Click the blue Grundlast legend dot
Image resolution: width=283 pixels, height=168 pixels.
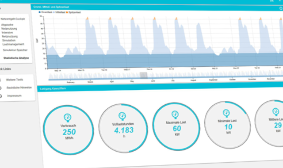pyautogui.click(x=39, y=12)
